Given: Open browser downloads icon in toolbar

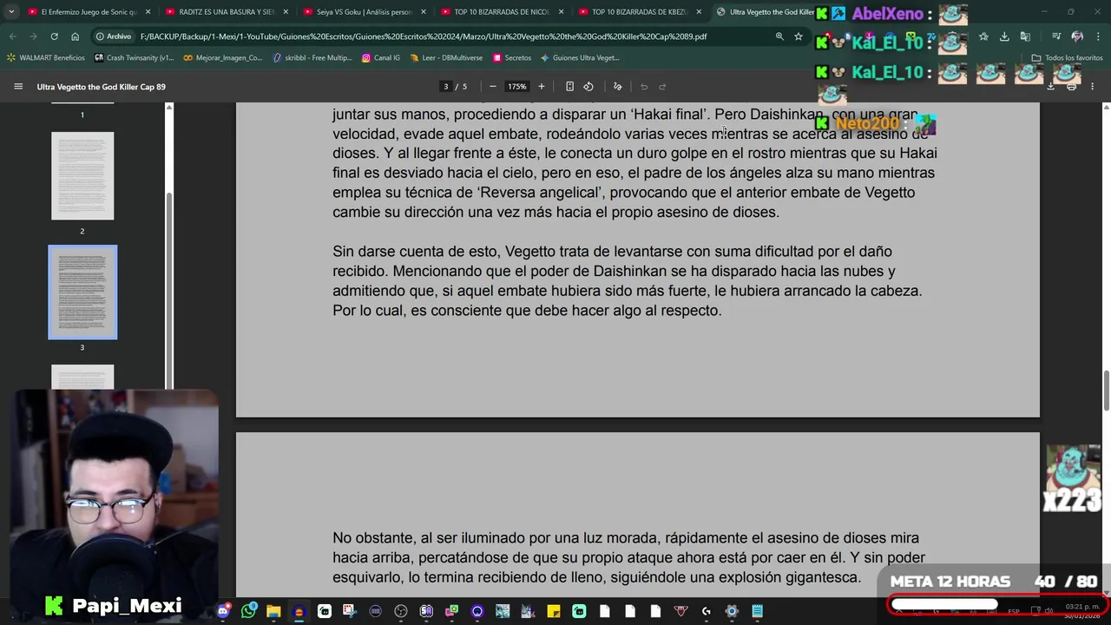Looking at the screenshot, I should pos(1004,36).
